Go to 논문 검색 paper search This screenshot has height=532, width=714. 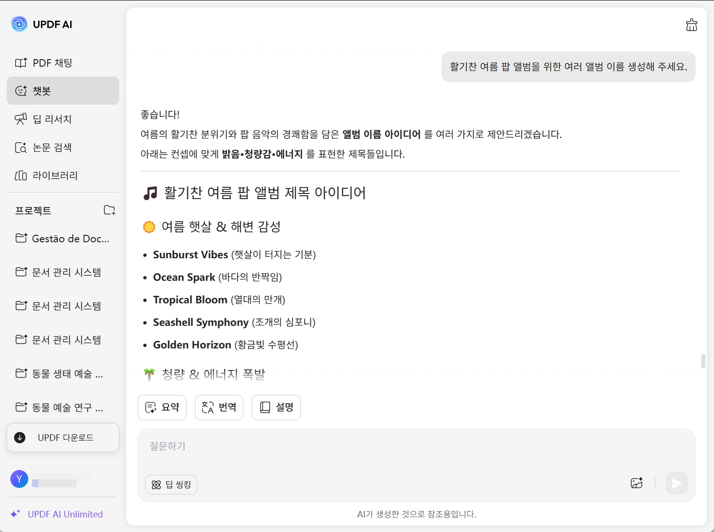[x=52, y=147]
